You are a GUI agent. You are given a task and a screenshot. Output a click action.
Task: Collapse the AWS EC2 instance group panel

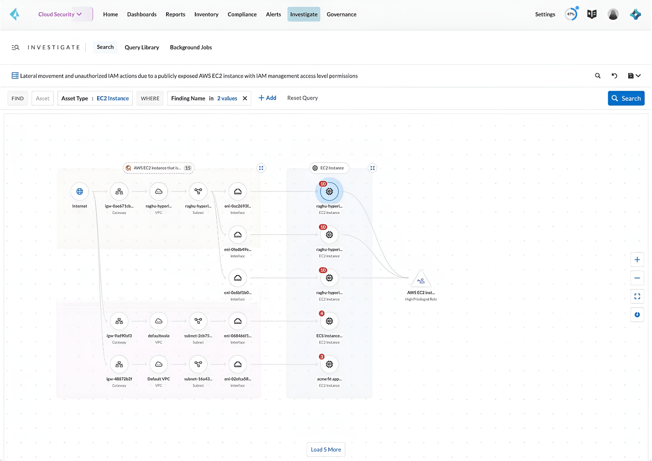tap(261, 168)
